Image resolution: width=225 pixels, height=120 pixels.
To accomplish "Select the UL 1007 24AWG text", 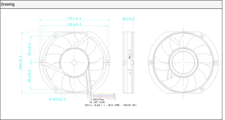I will pos(97,102).
